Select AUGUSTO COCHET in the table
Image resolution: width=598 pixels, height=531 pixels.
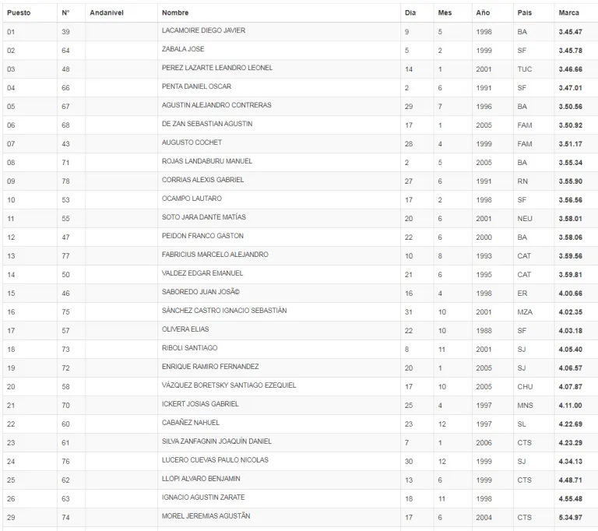(192, 142)
